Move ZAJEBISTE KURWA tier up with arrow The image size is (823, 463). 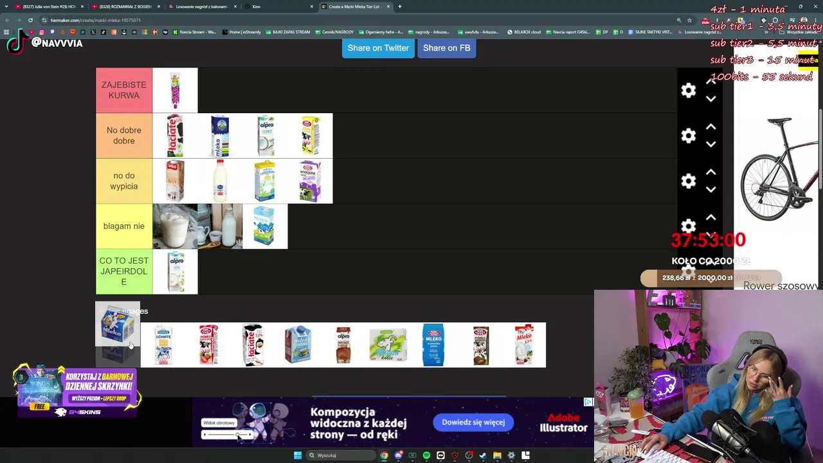[711, 82]
